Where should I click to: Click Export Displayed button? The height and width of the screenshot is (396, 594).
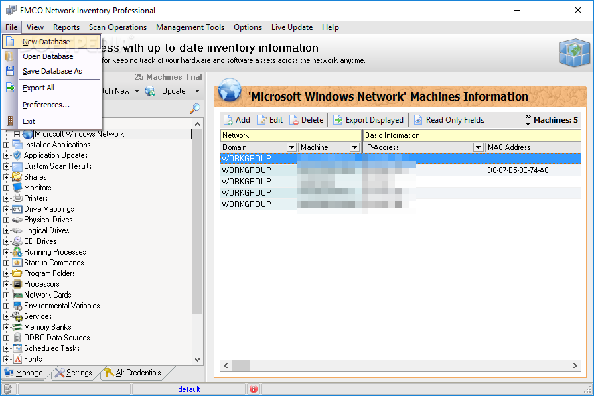tap(368, 120)
